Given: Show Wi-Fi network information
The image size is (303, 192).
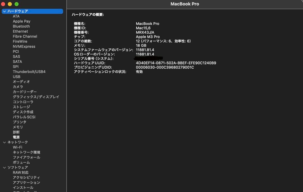Looking at the screenshot, I should tap(17, 147).
